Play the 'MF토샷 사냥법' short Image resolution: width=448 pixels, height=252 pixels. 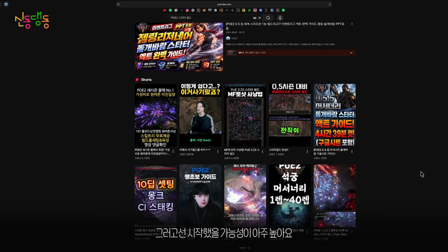pos(245,115)
